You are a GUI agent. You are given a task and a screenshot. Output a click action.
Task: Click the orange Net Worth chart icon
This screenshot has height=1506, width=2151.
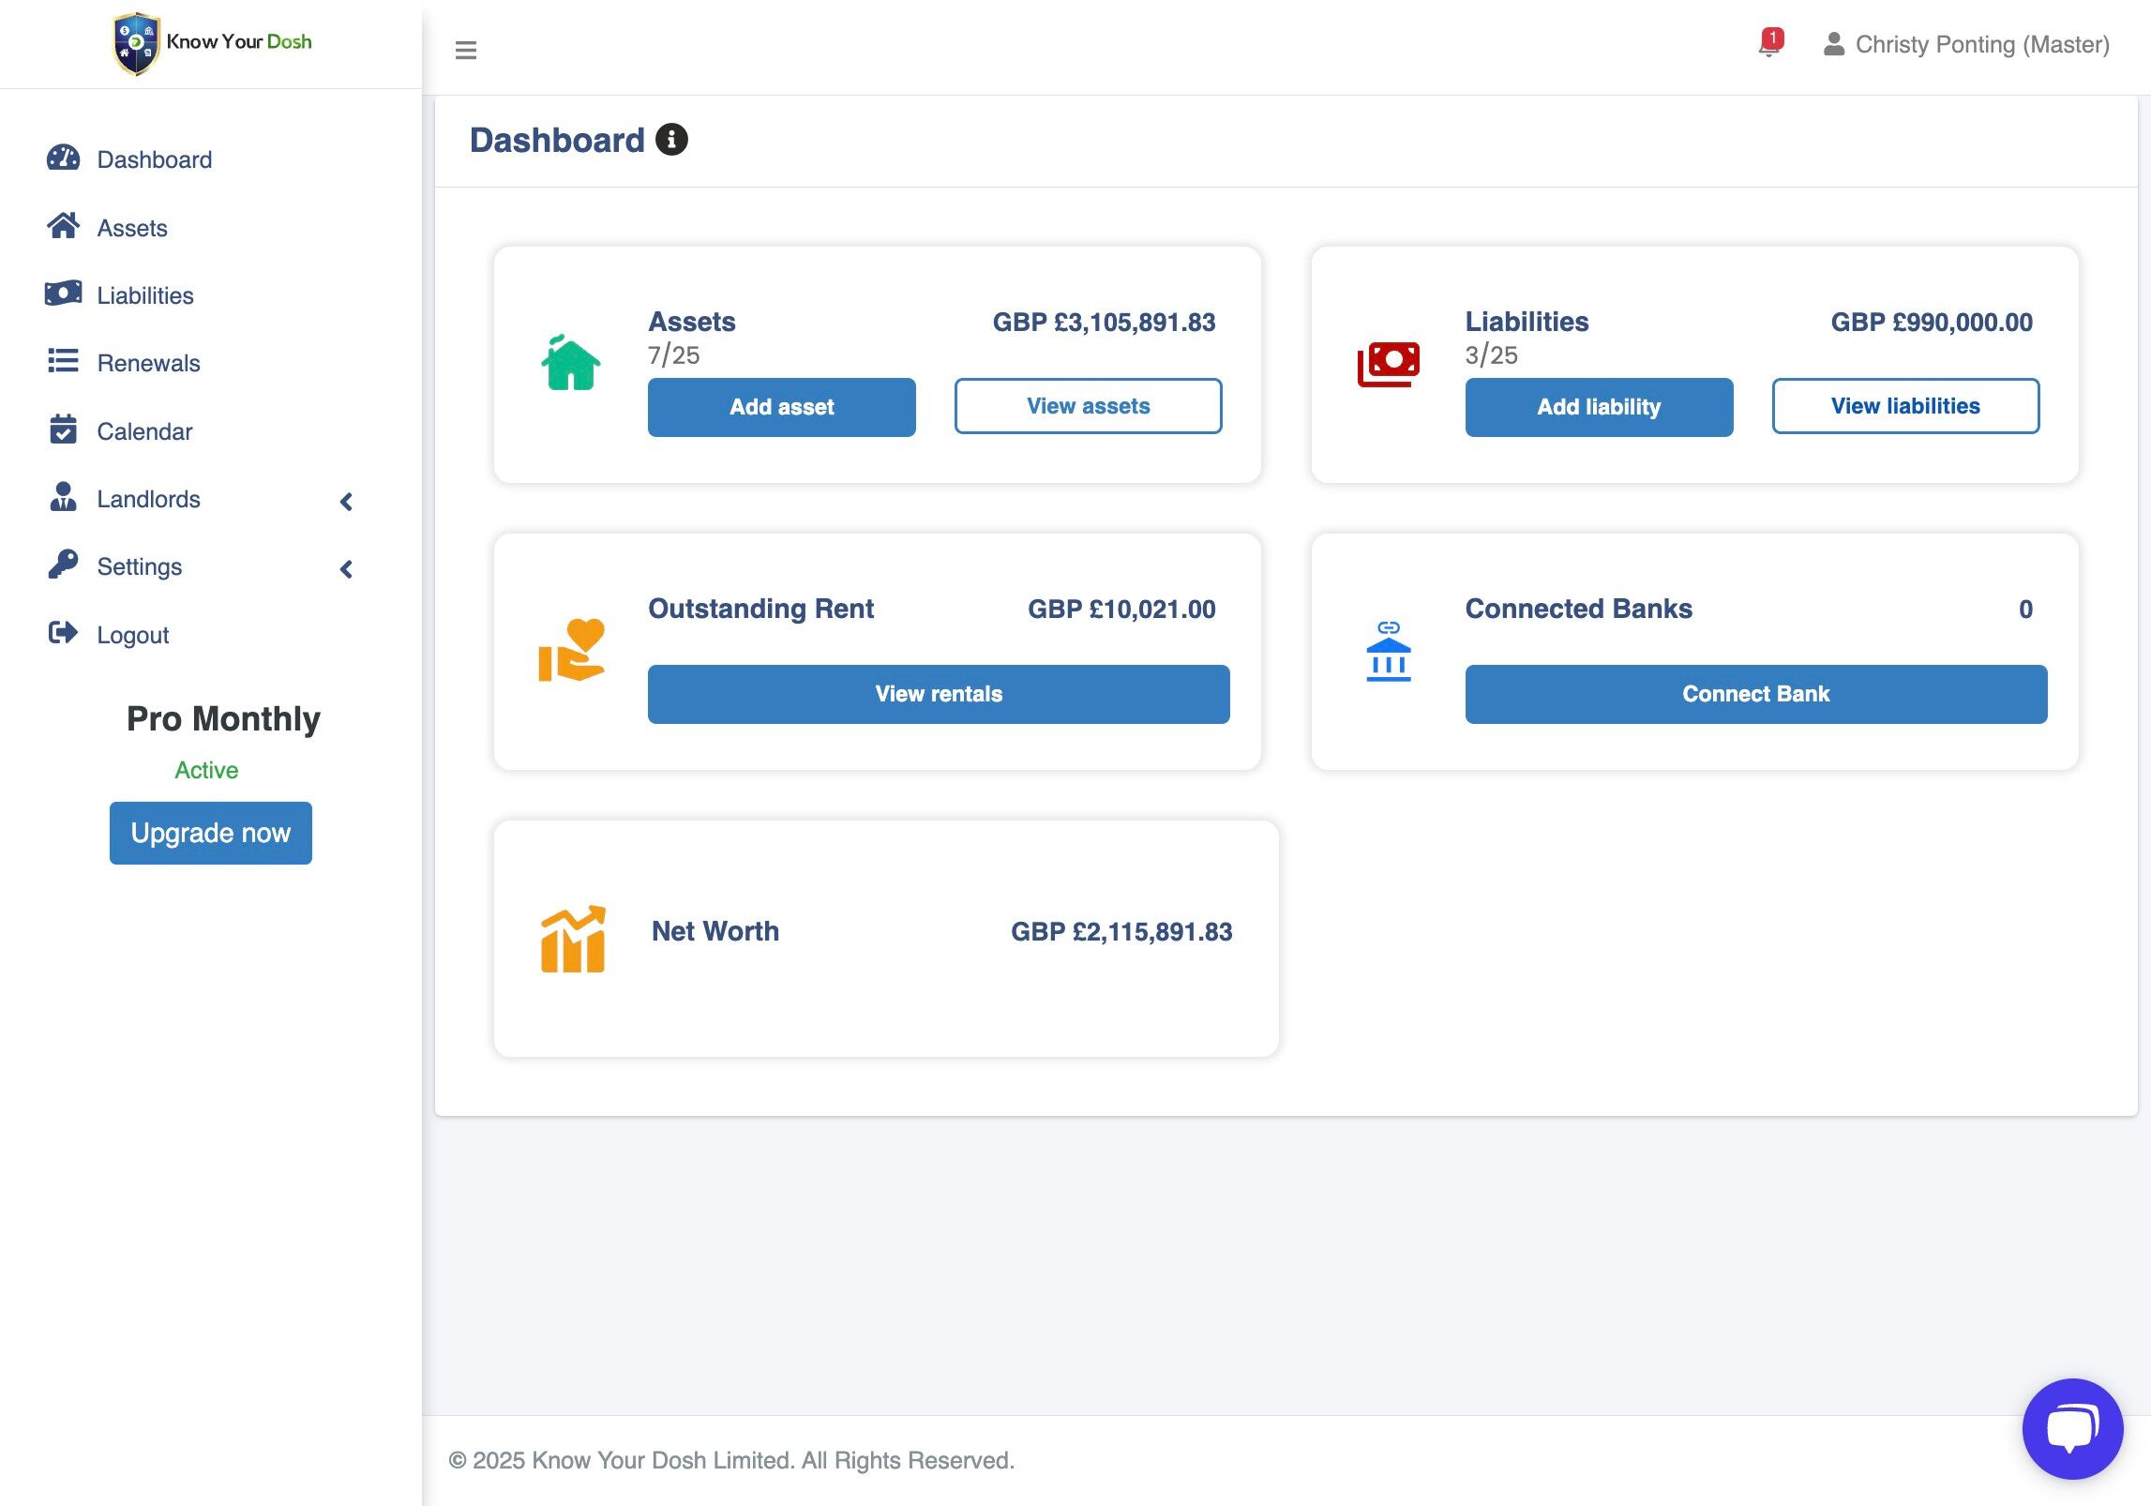tap(572, 939)
